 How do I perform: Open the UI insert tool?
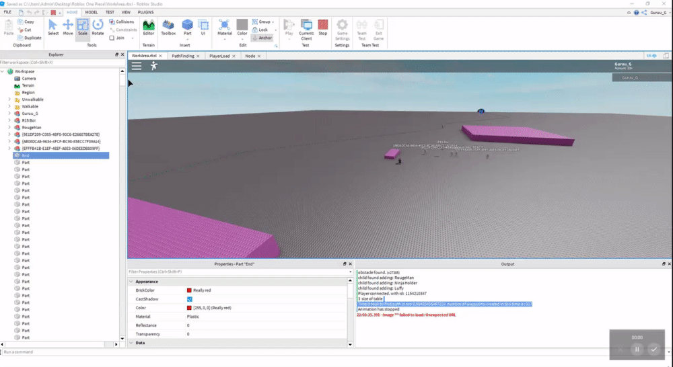pyautogui.click(x=203, y=28)
